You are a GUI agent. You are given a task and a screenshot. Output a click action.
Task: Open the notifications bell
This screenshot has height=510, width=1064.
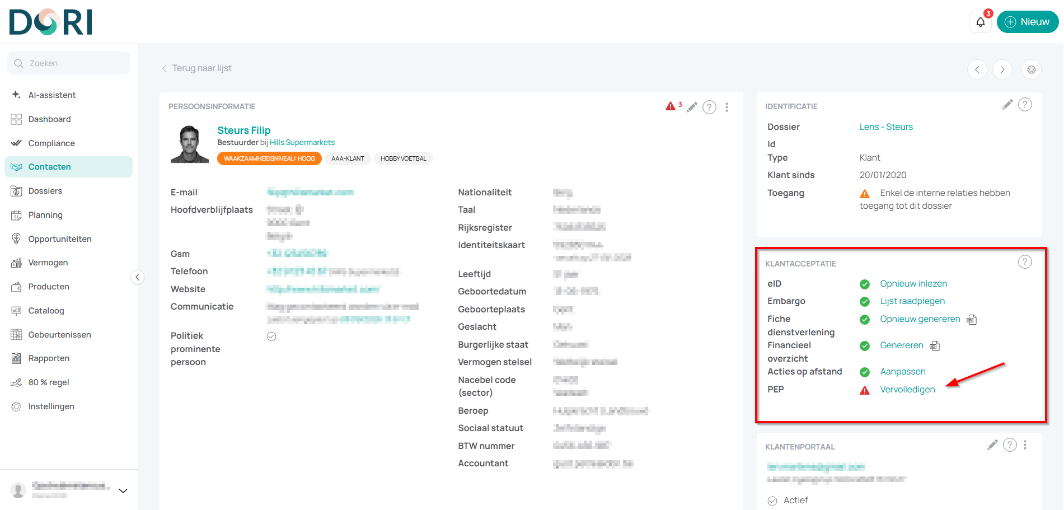(x=980, y=22)
